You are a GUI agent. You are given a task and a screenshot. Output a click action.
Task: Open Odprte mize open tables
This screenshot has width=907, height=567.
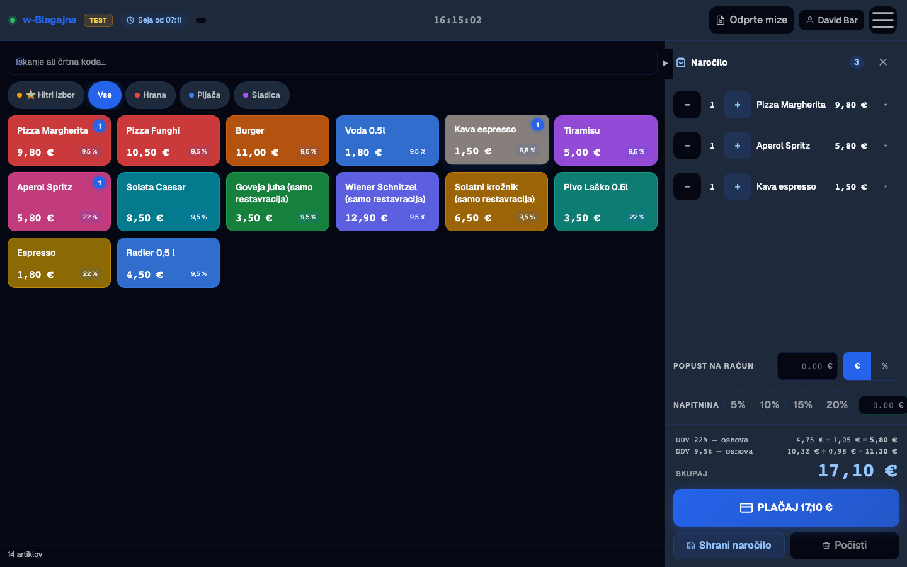pos(751,20)
